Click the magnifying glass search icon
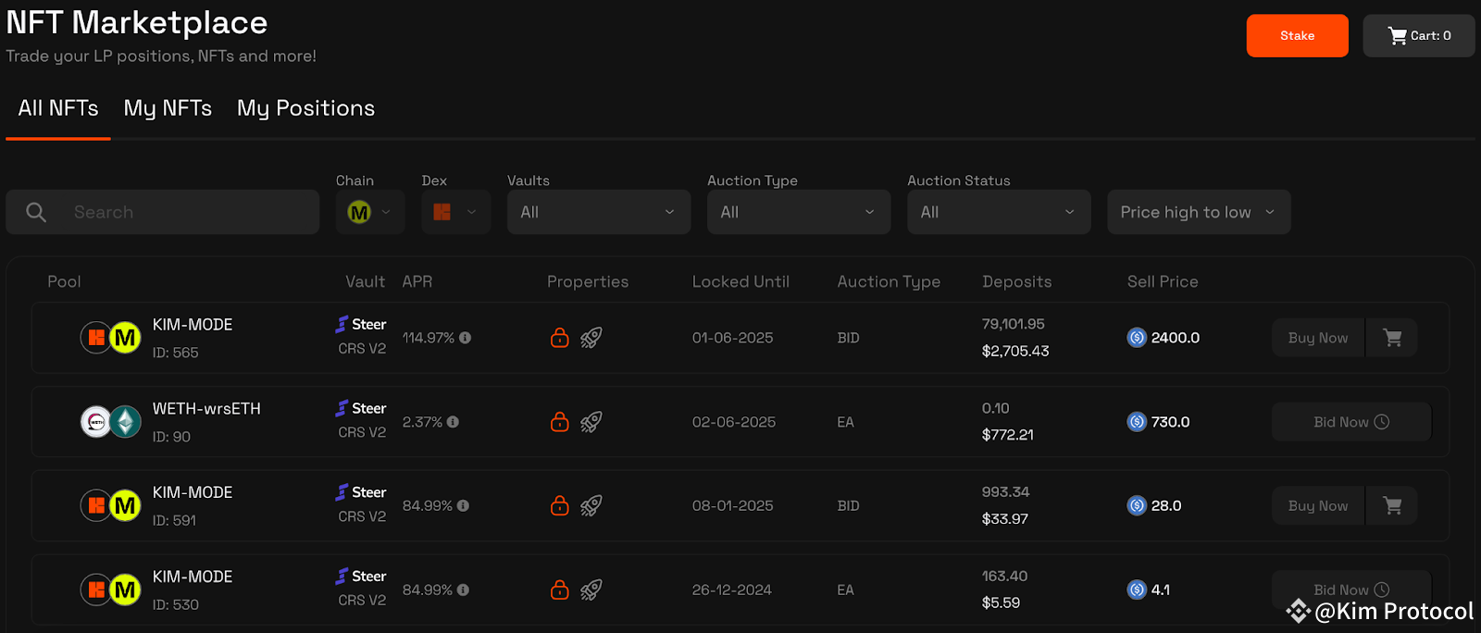The height and width of the screenshot is (633, 1481). pos(36,212)
